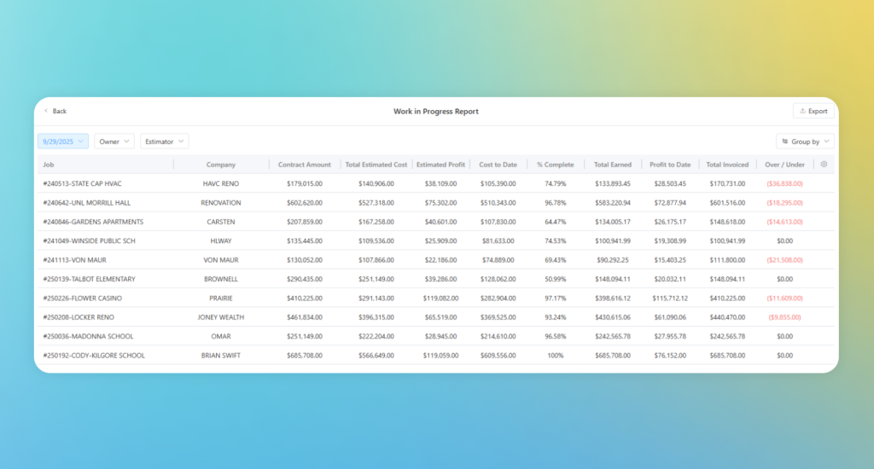Click estimated profit $25,909.00
The image size is (874, 469).
click(440, 240)
